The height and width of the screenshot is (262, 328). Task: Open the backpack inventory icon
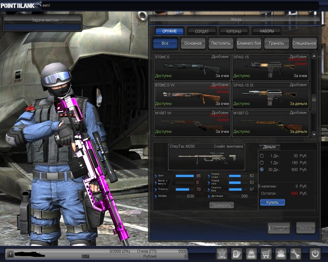(251, 254)
